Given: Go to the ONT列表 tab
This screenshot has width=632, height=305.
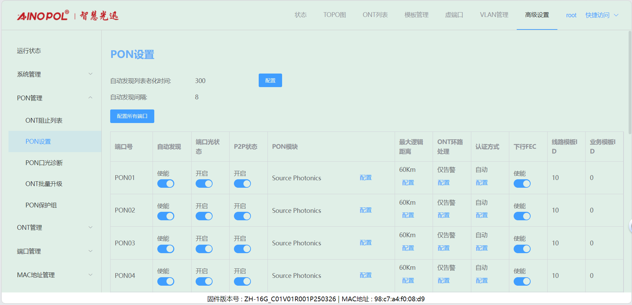Looking at the screenshot, I should (x=375, y=15).
